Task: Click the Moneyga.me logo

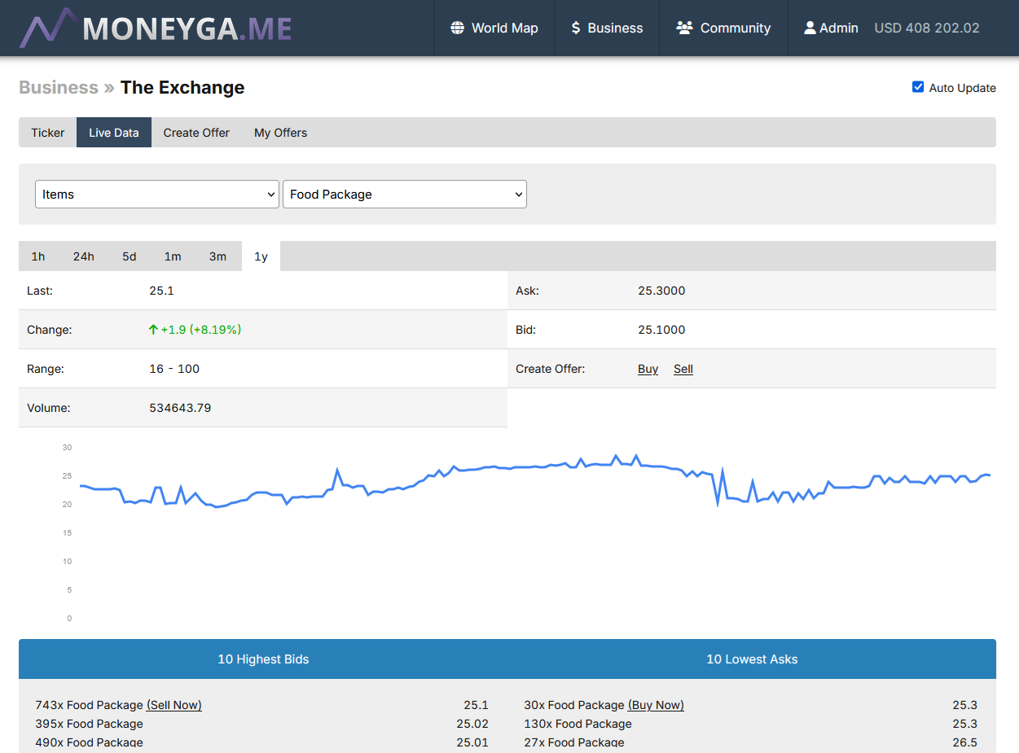Action: pyautogui.click(x=156, y=28)
